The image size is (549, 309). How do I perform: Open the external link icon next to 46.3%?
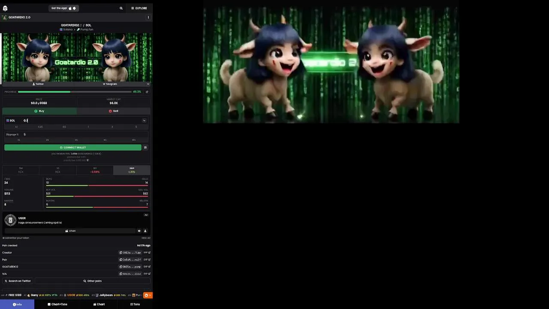147,92
